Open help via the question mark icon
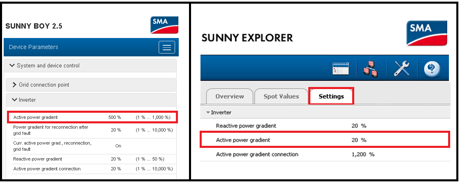This screenshot has width=460, height=183. coord(431,69)
